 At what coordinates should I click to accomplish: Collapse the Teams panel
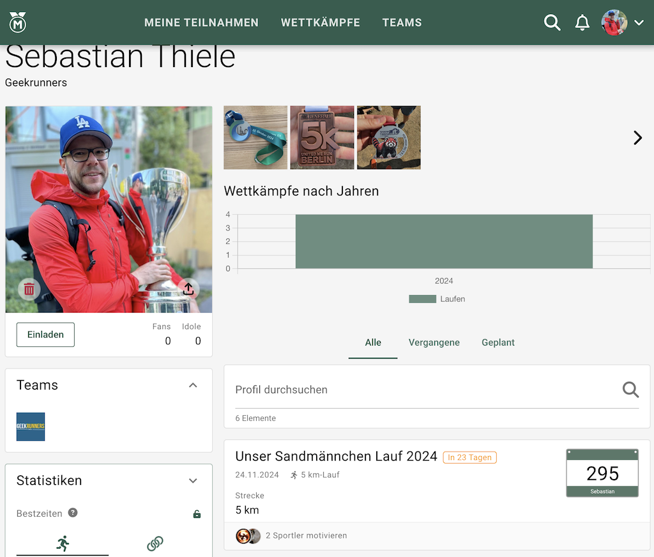click(x=193, y=385)
